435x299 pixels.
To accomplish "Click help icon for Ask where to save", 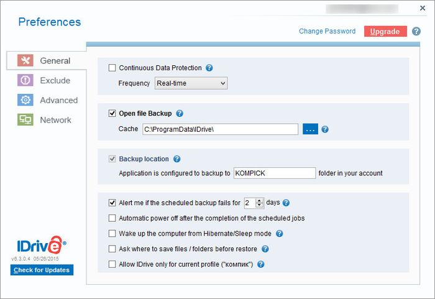I will (x=265, y=249).
